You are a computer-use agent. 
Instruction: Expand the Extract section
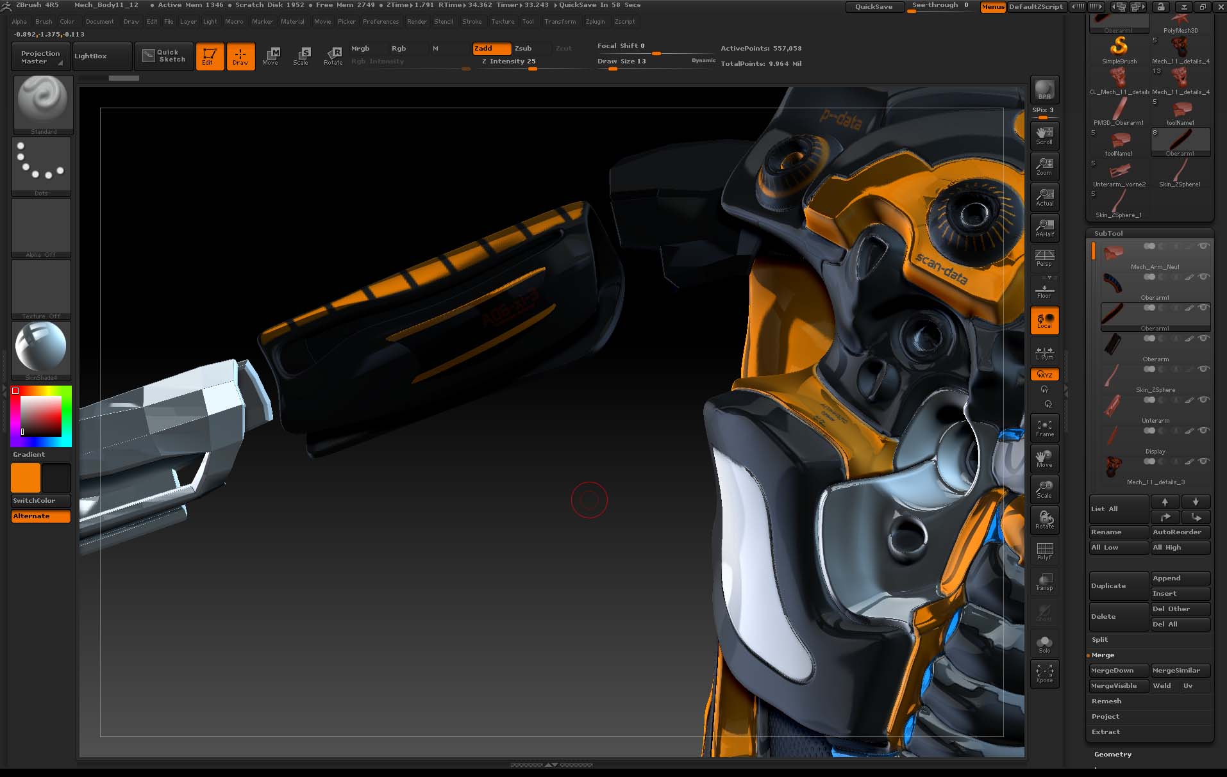click(1106, 732)
